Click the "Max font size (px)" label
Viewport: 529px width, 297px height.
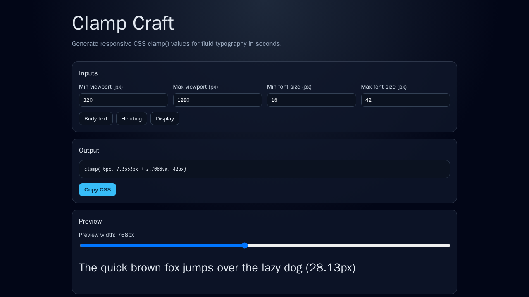pyautogui.click(x=384, y=87)
